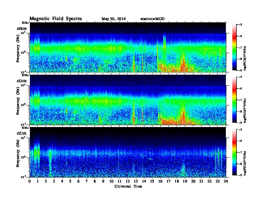The width and height of the screenshot is (269, 208).
Task: Click the dH/dt panel label
Action: pos(22,29)
